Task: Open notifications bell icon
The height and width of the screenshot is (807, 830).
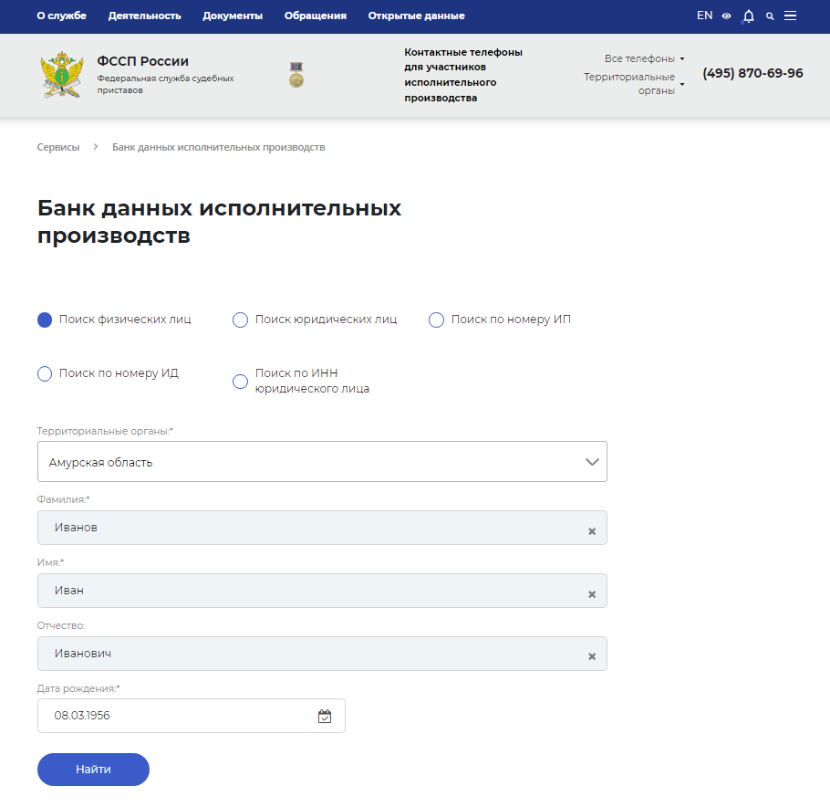Action: click(749, 16)
